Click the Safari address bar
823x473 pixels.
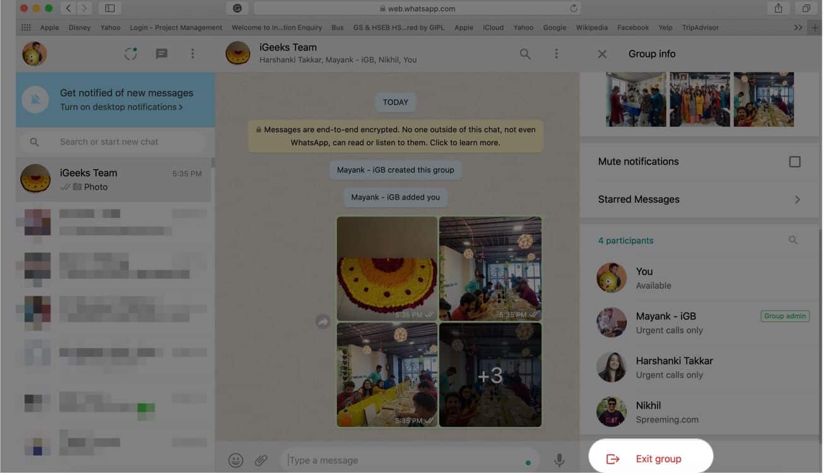(417, 8)
